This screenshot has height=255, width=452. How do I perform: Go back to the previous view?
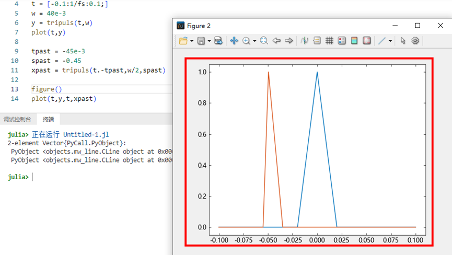[276, 41]
